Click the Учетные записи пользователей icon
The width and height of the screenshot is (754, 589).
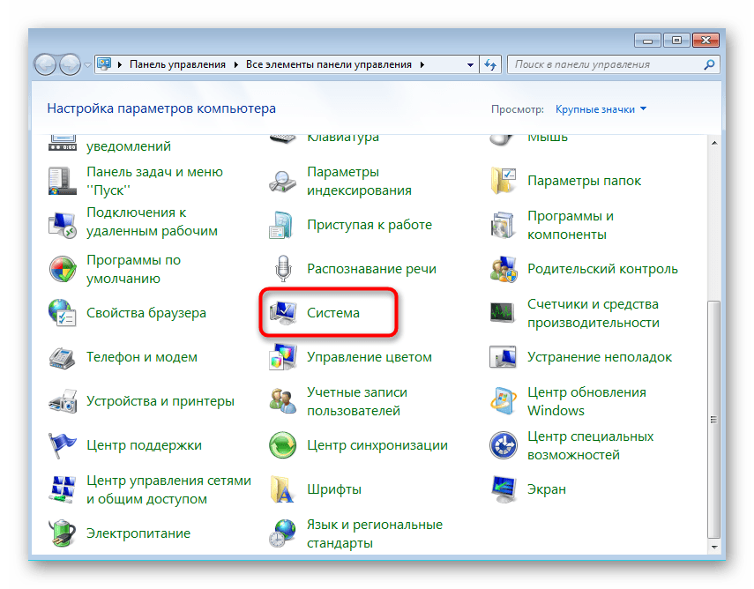[283, 401]
